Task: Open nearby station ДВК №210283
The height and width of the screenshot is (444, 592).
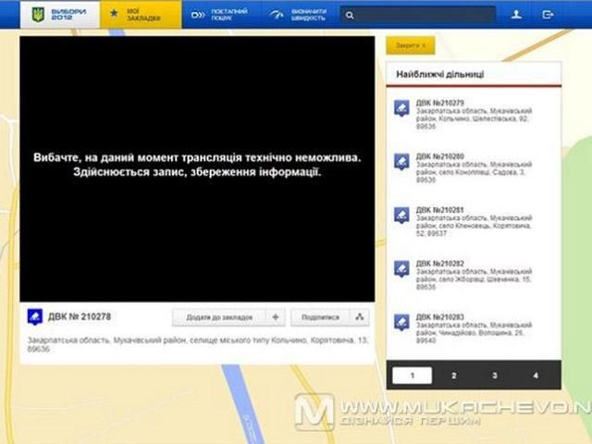Action: click(x=440, y=317)
